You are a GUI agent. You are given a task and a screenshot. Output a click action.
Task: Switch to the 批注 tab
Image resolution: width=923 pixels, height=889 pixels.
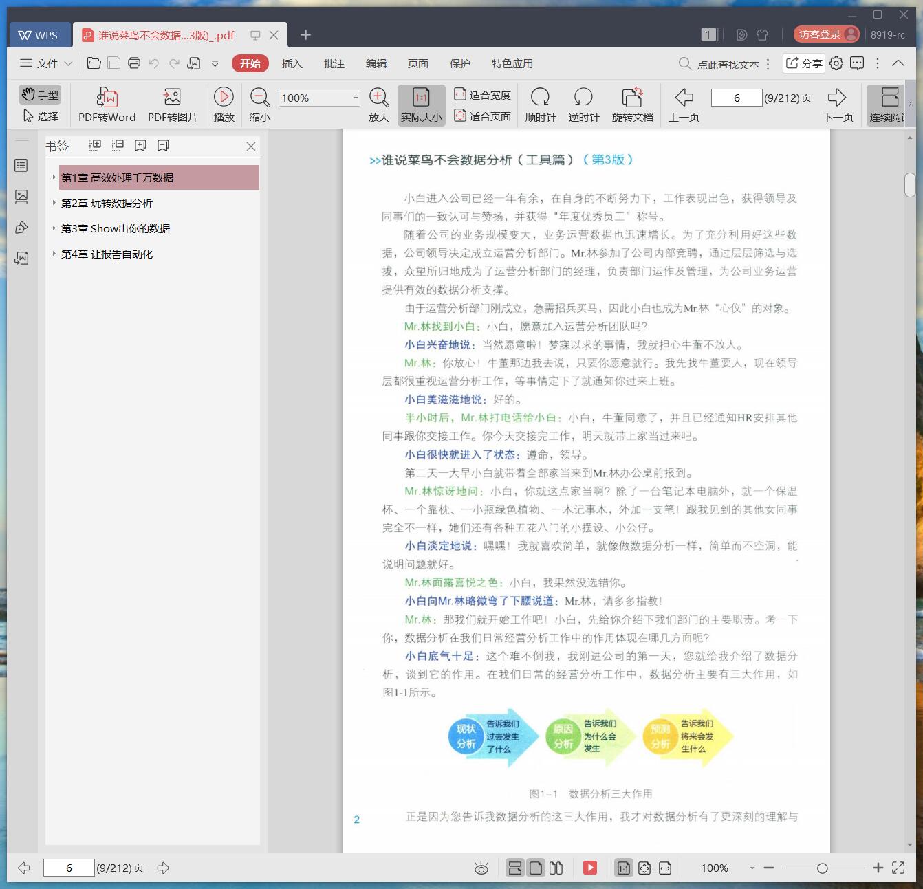coord(334,63)
